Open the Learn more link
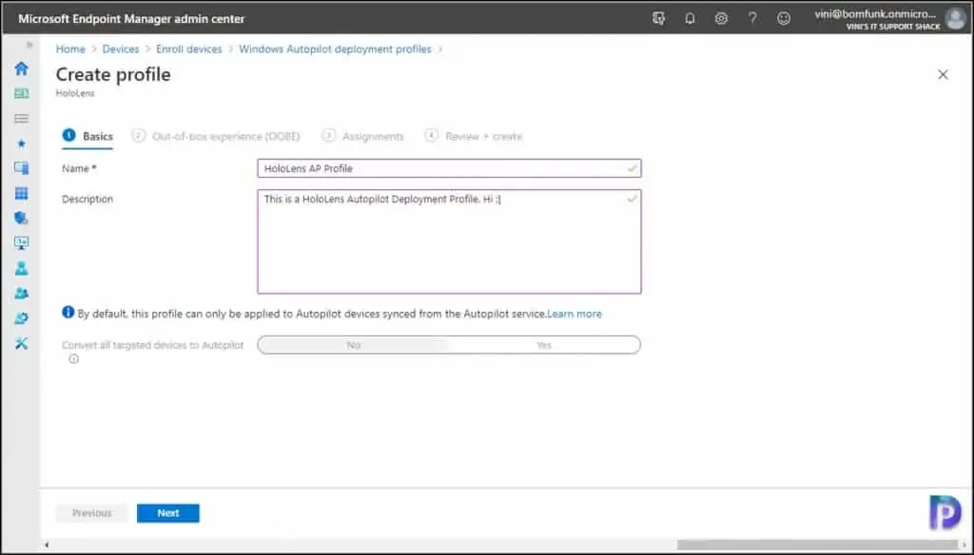This screenshot has height=555, width=974. coord(575,313)
